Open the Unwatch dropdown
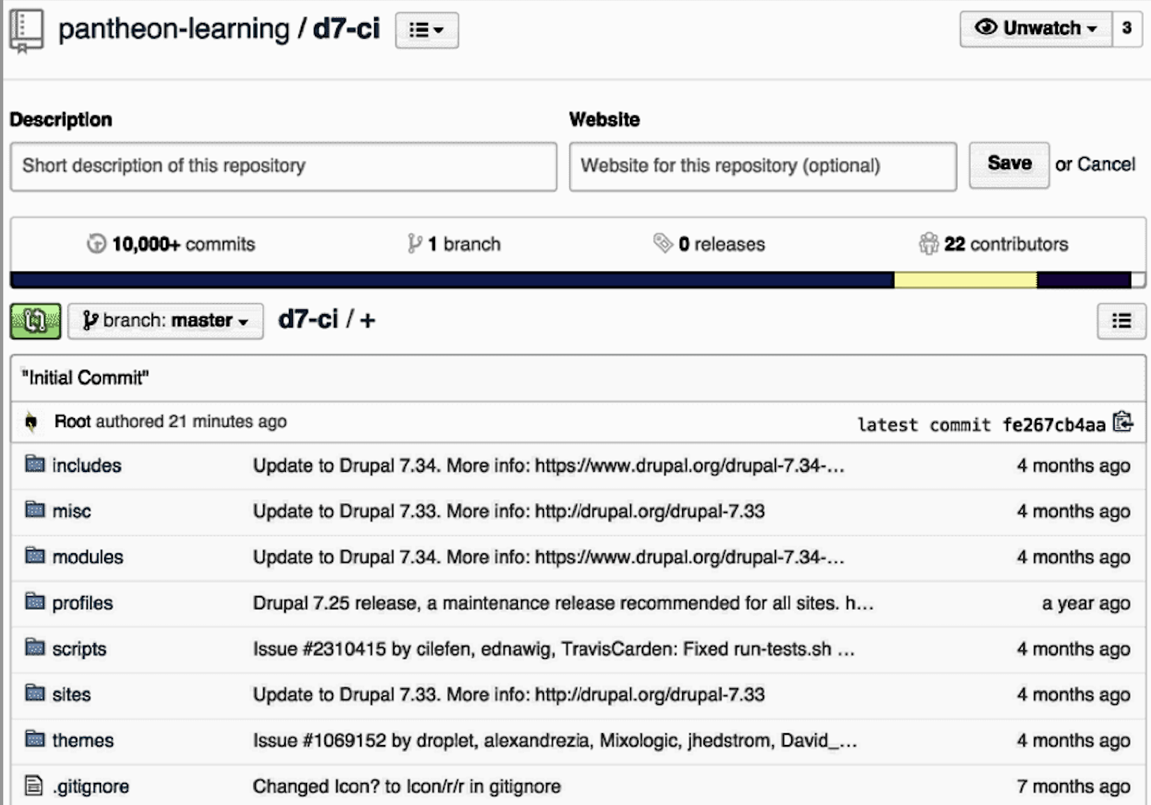 (1035, 28)
